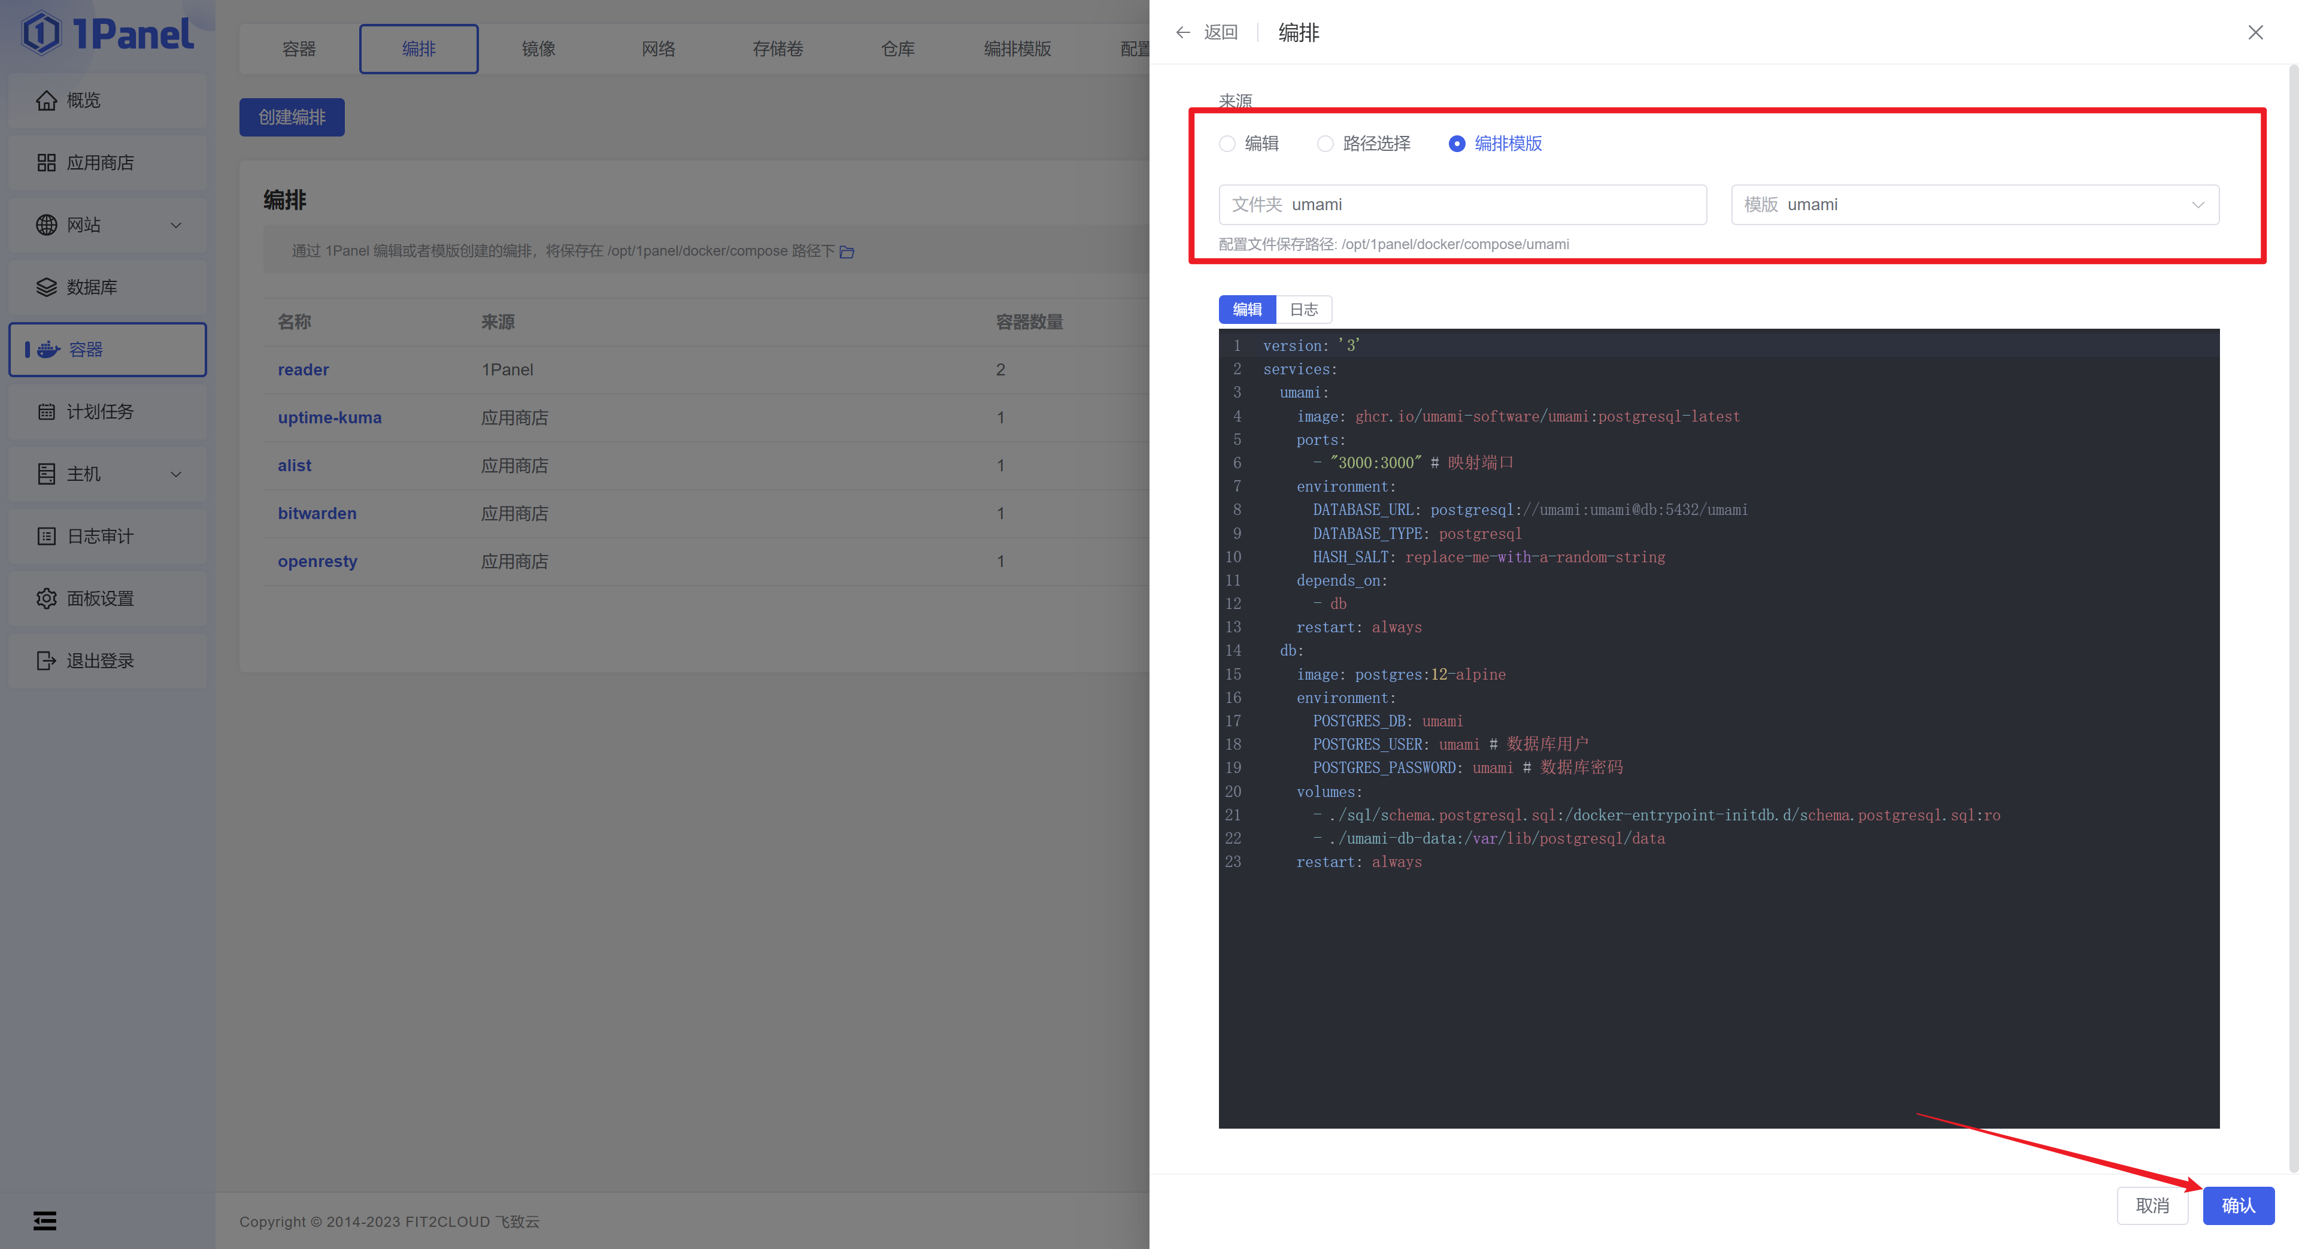Open the 模版 umami dropdown
2299x1249 pixels.
pyautogui.click(x=1974, y=204)
